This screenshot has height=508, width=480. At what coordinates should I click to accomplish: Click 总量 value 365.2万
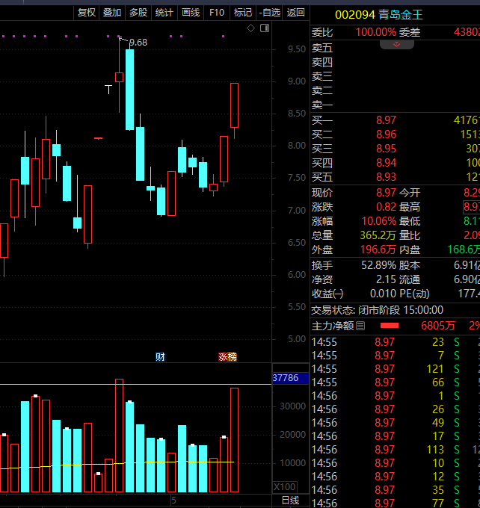tap(378, 235)
